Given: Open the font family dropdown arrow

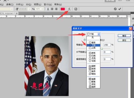Looking at the screenshot, I should 12,9.
